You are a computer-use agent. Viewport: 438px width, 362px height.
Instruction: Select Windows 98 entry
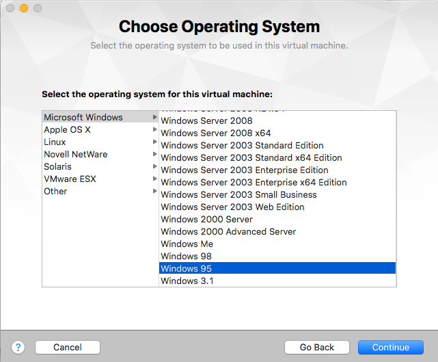[187, 256]
